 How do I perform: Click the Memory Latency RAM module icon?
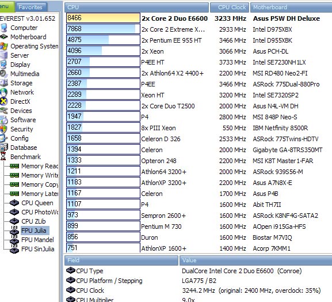pos(14,194)
